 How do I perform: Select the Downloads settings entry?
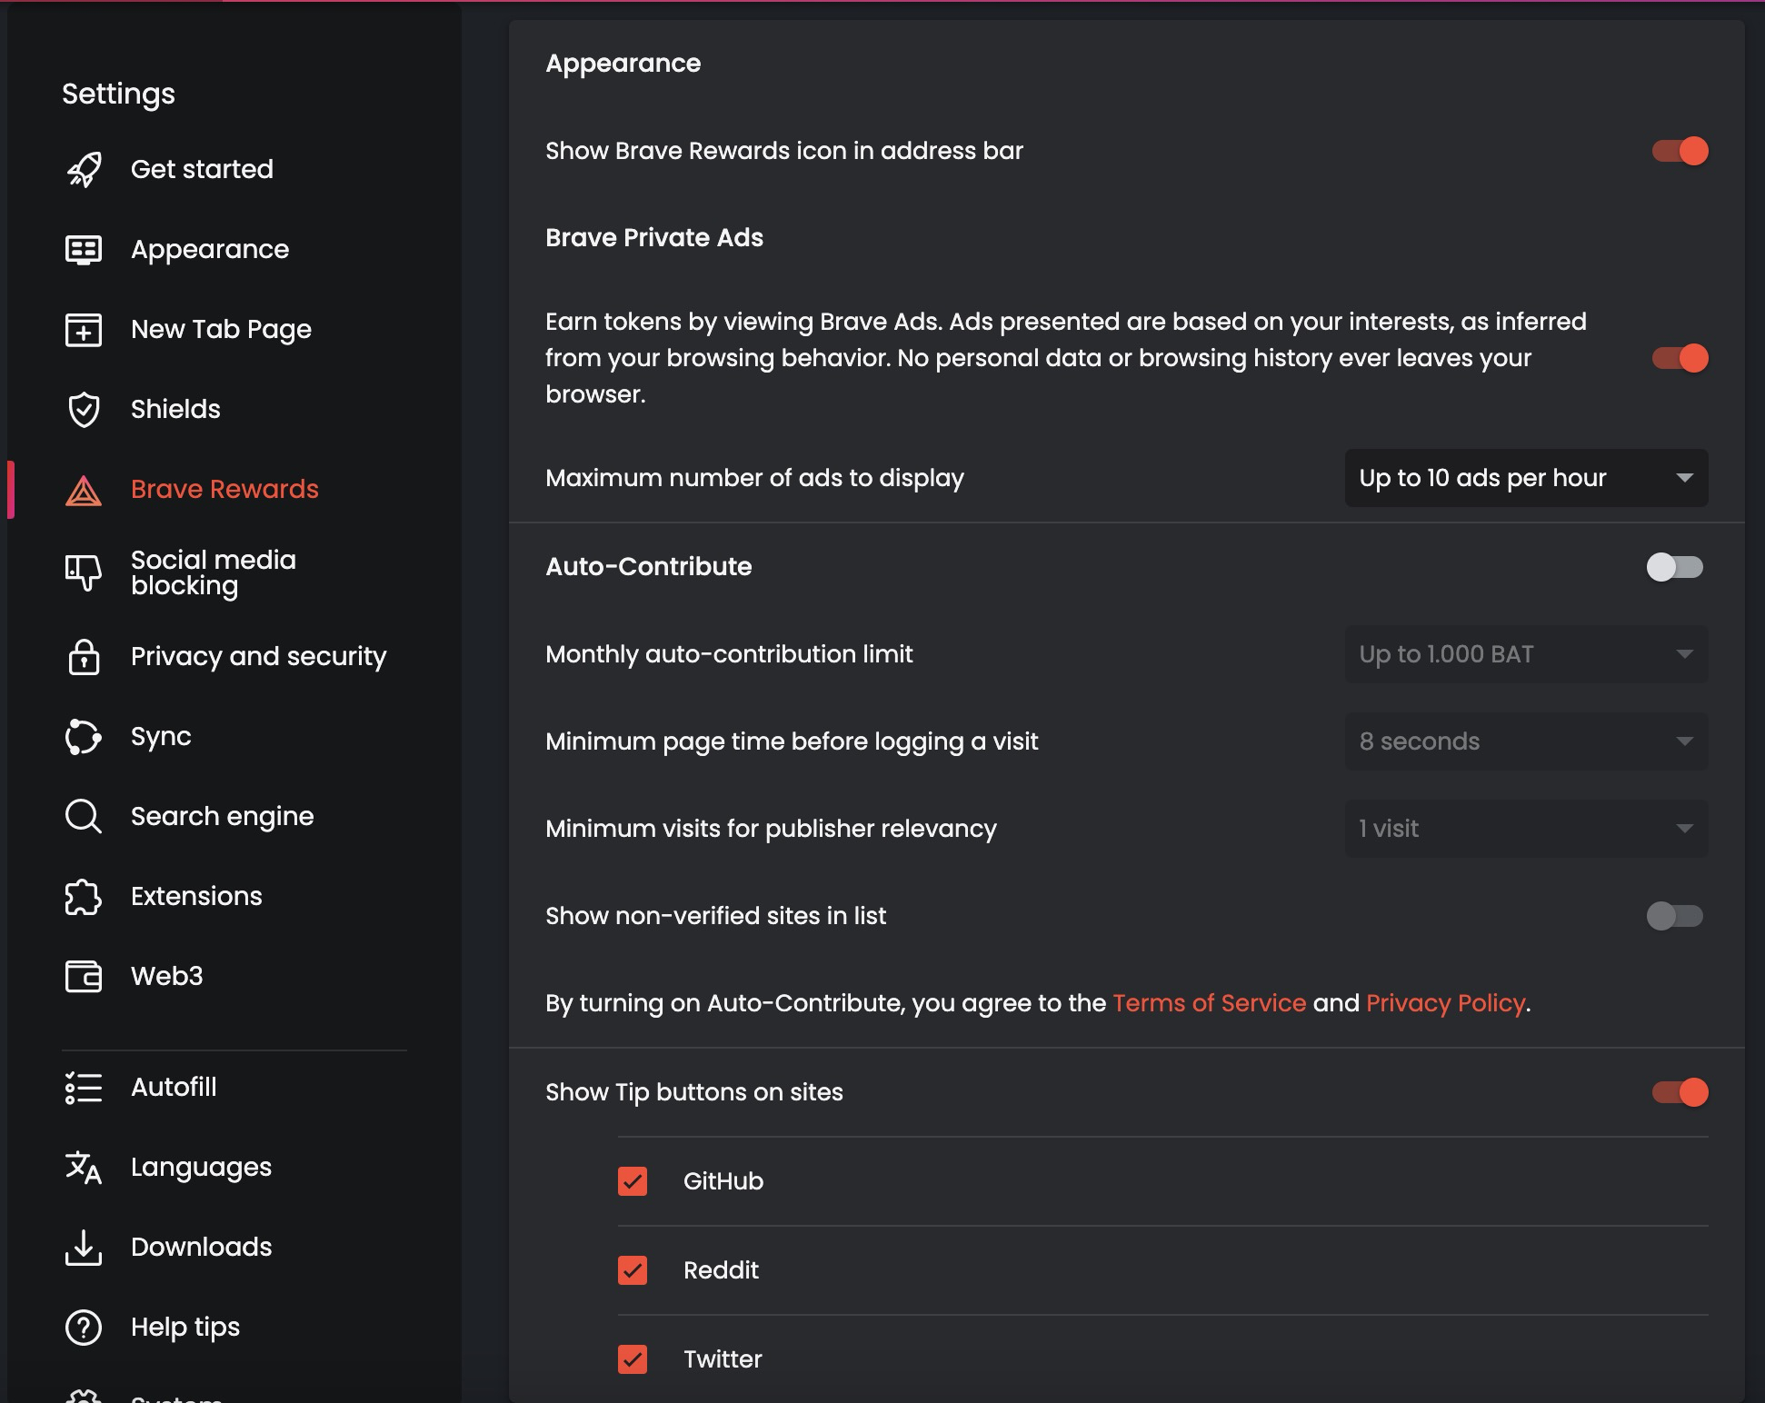201,1247
